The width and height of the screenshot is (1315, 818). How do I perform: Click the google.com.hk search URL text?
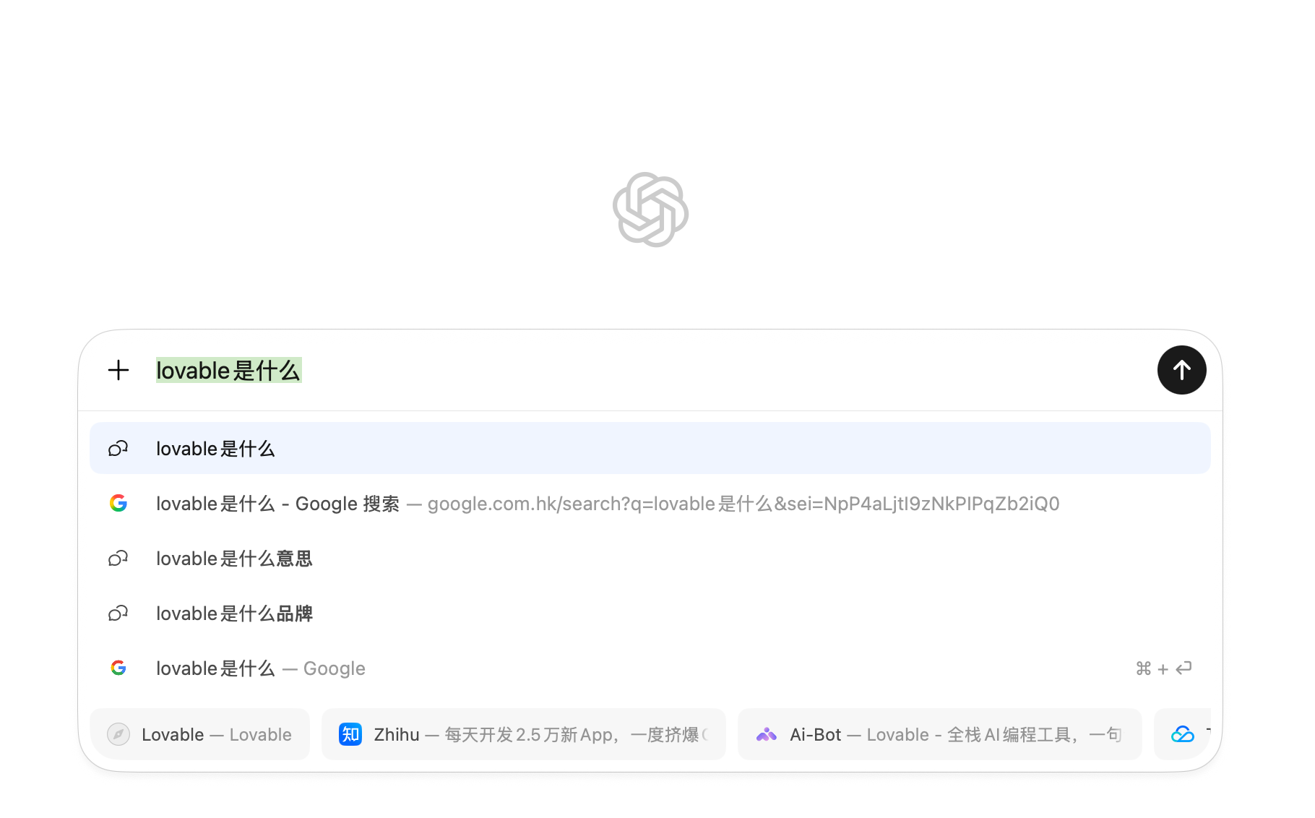[x=743, y=504]
